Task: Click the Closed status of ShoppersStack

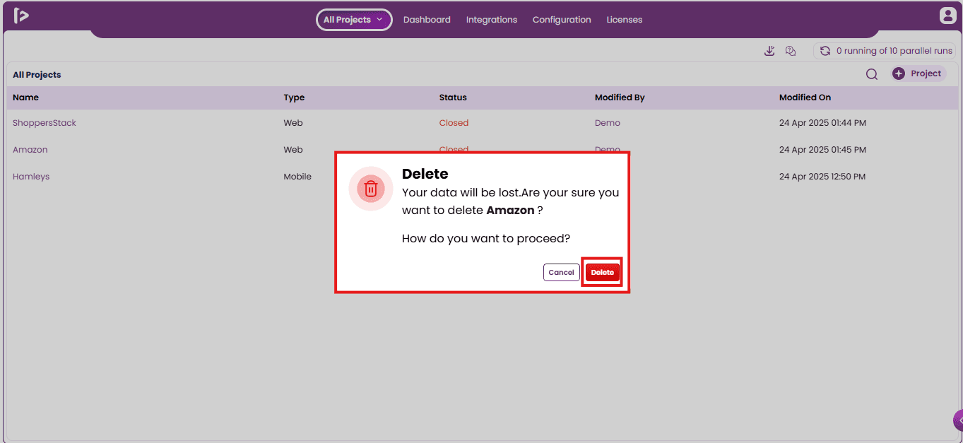Action: tap(454, 123)
